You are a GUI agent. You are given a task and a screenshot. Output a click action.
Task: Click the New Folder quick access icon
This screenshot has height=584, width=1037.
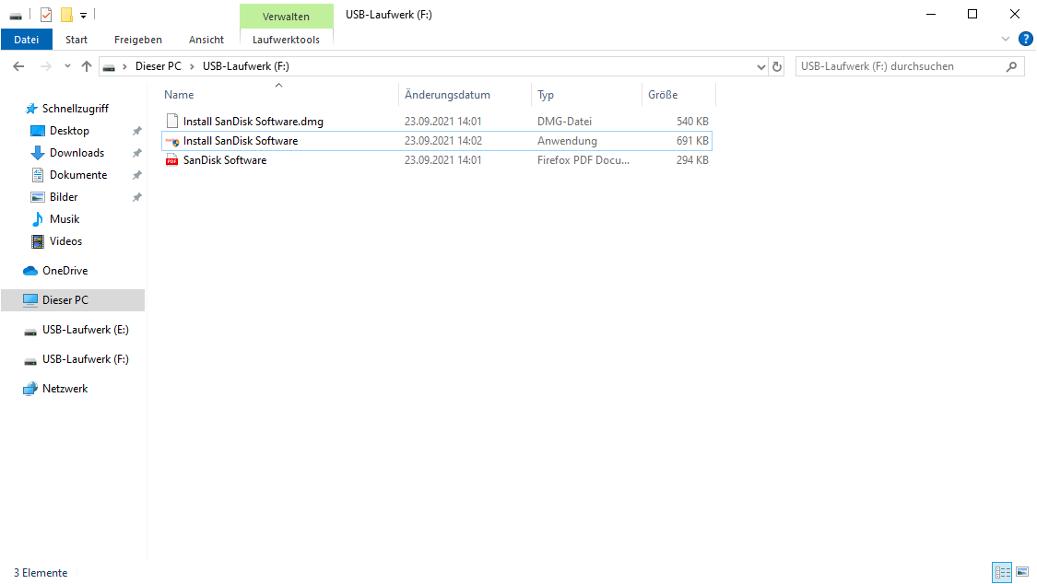pos(66,15)
